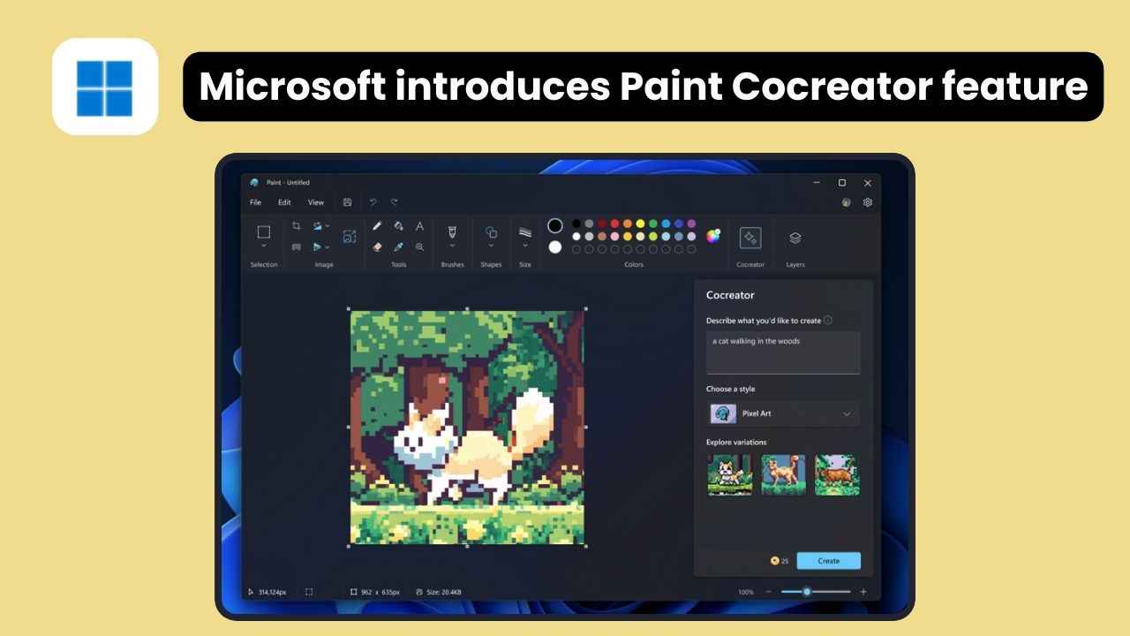Screen dimensions: 1130x636
Task: Pick the red color swatch
Action: point(614,223)
